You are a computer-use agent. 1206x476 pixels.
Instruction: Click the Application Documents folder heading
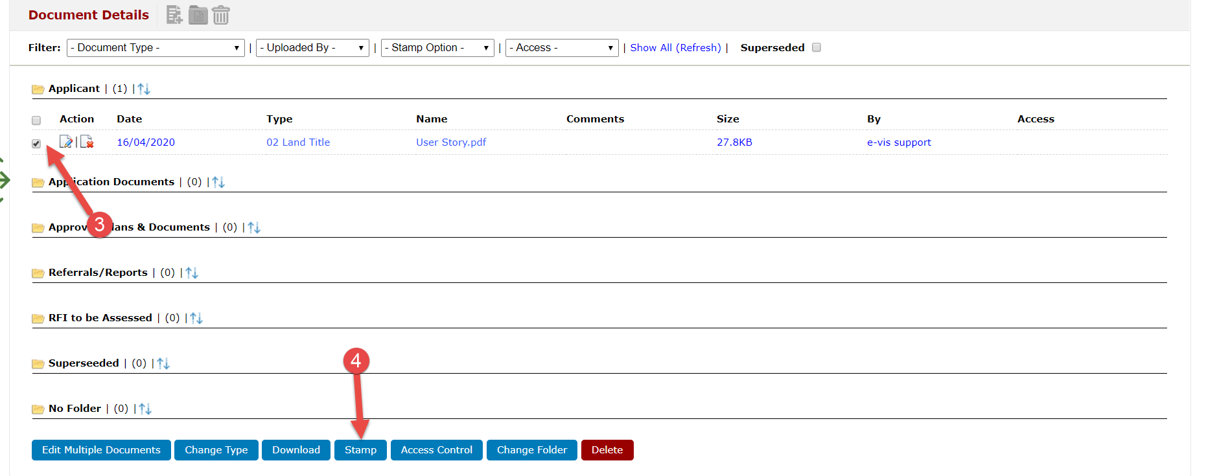(x=111, y=182)
